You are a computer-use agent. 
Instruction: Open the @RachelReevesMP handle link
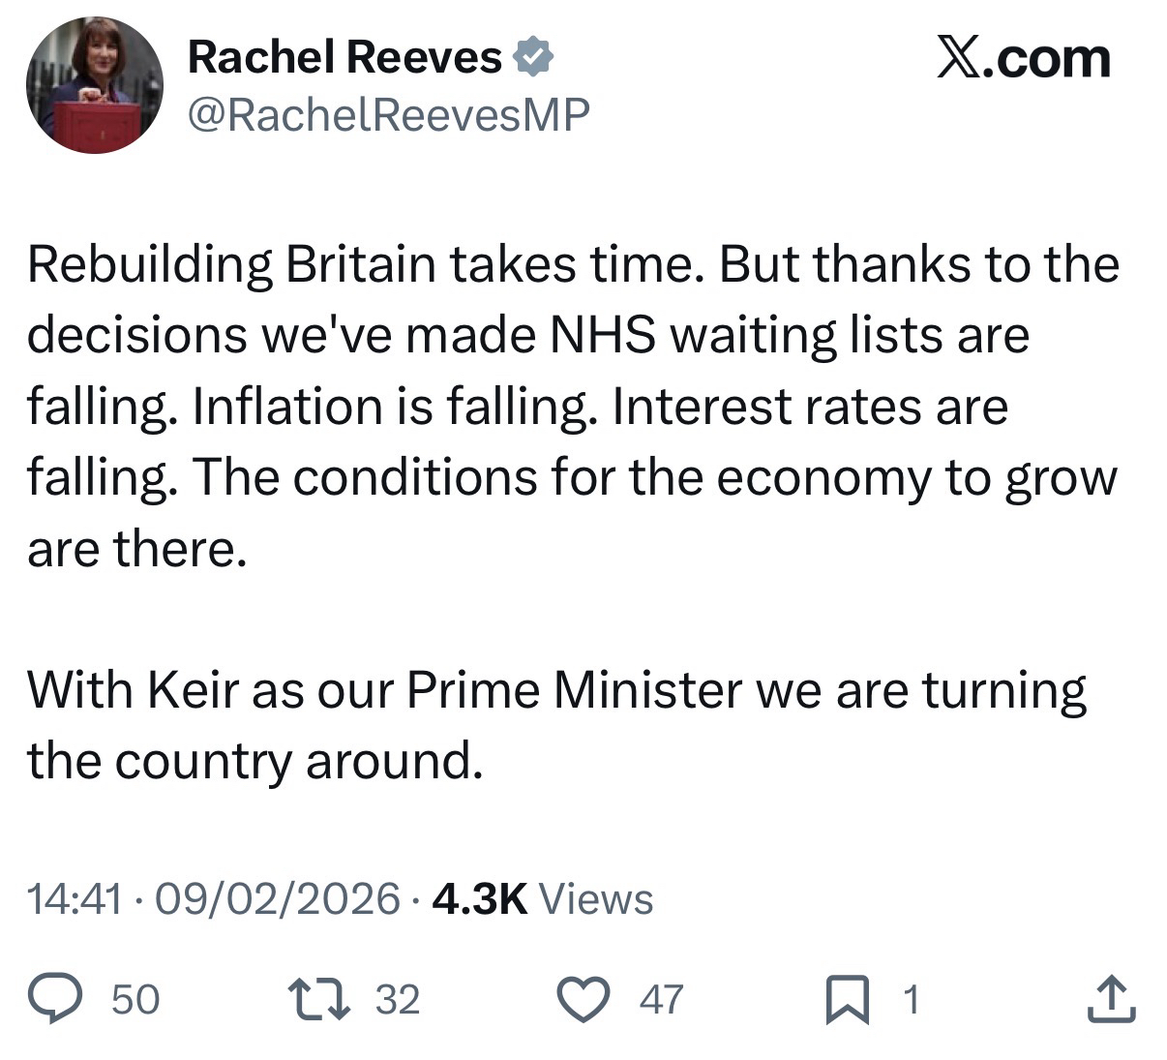388,115
